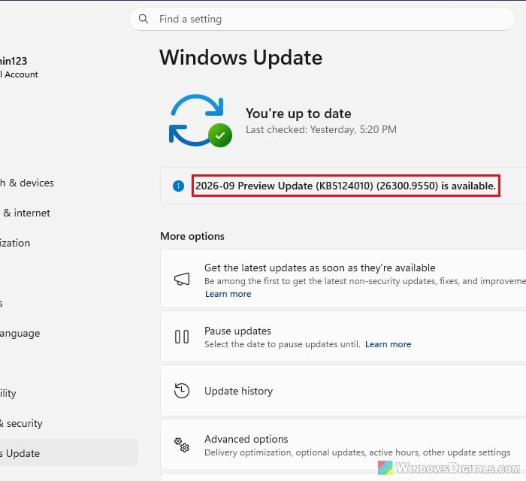Select Personalization in sidebar
The width and height of the screenshot is (526, 481).
click(15, 243)
